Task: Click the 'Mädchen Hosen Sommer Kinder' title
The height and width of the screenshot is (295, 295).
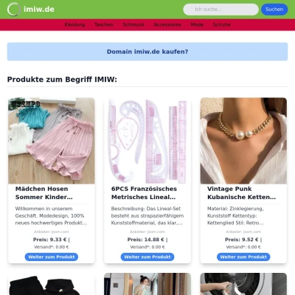Action: coord(44,193)
